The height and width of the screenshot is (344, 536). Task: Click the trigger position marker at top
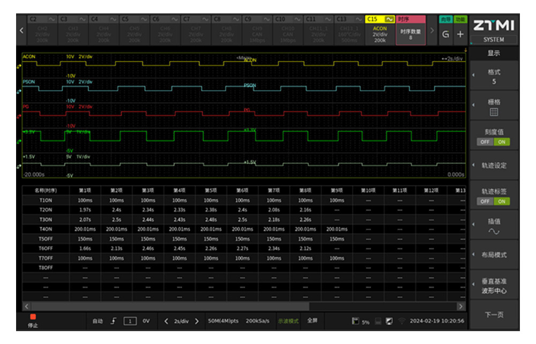(x=465, y=50)
